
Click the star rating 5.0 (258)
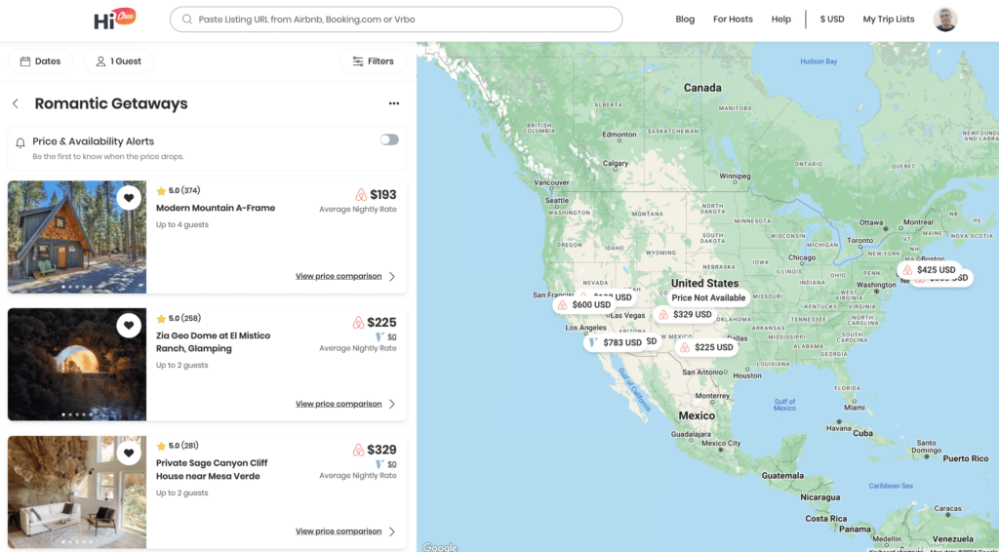coord(179,318)
